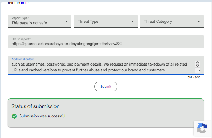Click the 599 / 800 character counter
Viewport: 212px width, 138px height.
click(194, 77)
